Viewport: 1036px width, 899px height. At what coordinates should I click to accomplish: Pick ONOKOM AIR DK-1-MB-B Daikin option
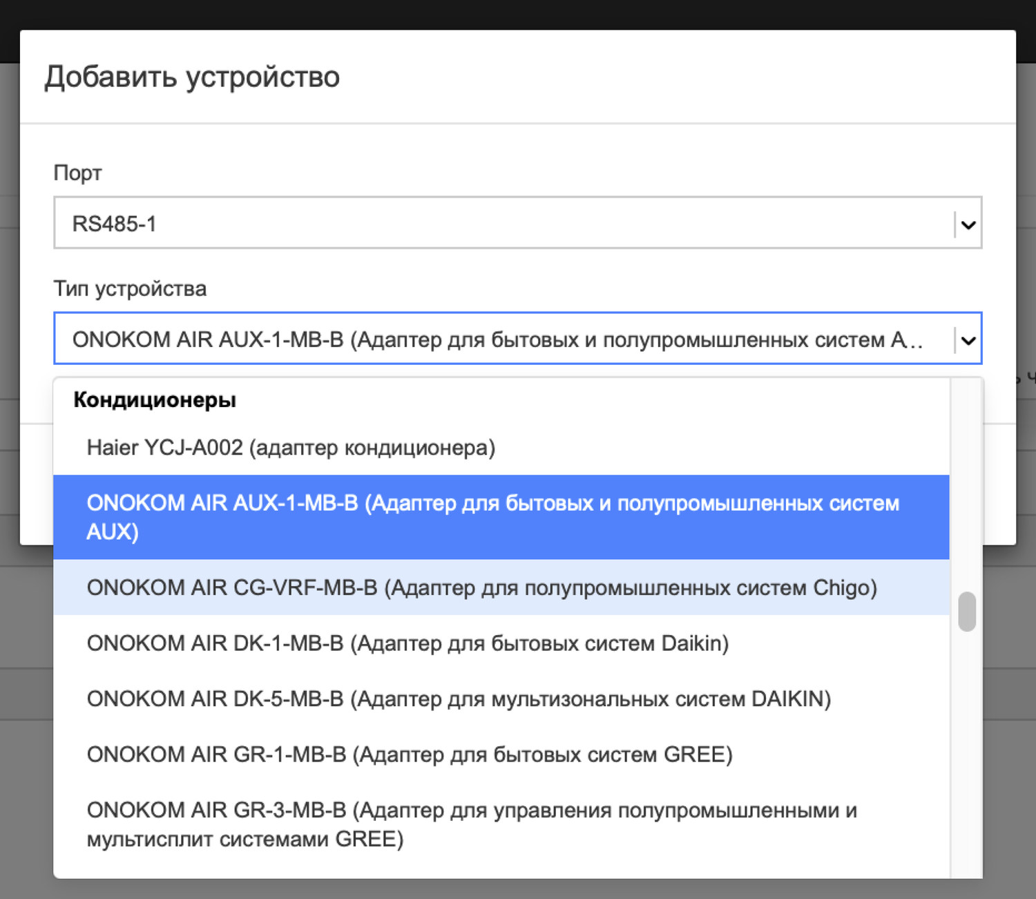coord(407,643)
